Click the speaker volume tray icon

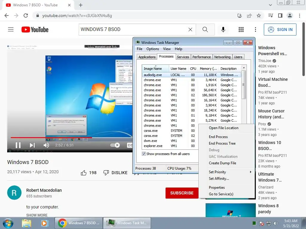276,223
